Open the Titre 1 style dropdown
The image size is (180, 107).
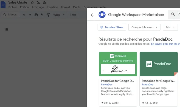[x=74, y=15]
